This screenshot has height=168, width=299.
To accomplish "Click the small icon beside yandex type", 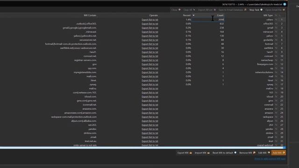I will pyautogui.click(x=276, y=129).
